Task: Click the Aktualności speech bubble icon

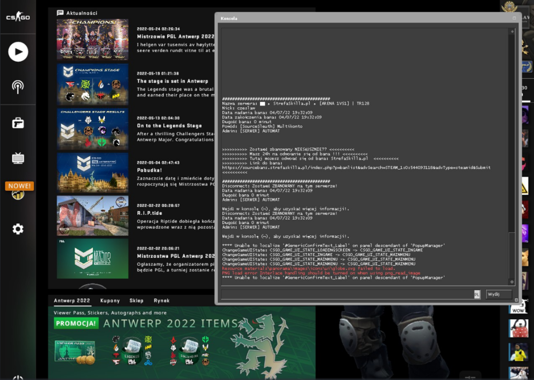Action: pos(60,13)
